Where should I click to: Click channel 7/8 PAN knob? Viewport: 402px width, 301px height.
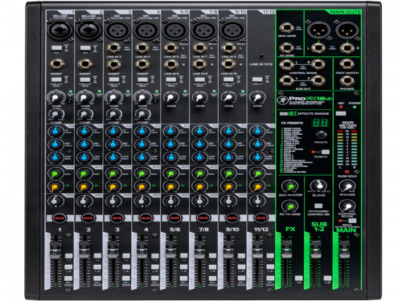pyautogui.click(x=199, y=201)
